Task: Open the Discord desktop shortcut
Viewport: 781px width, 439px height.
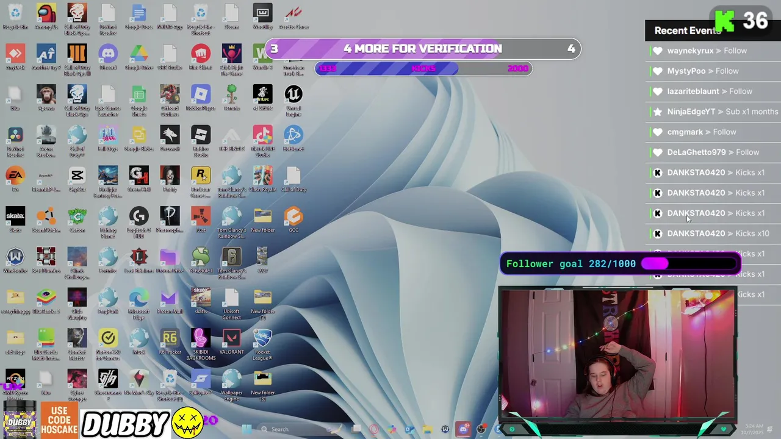Action: (108, 57)
